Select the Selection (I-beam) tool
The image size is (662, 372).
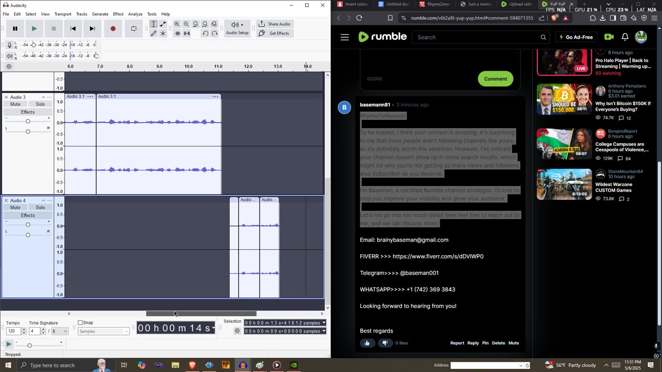pos(154,24)
